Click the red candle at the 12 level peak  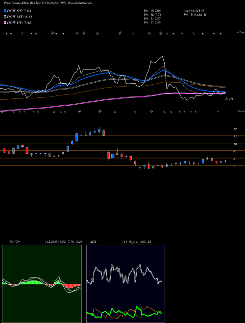point(104,133)
